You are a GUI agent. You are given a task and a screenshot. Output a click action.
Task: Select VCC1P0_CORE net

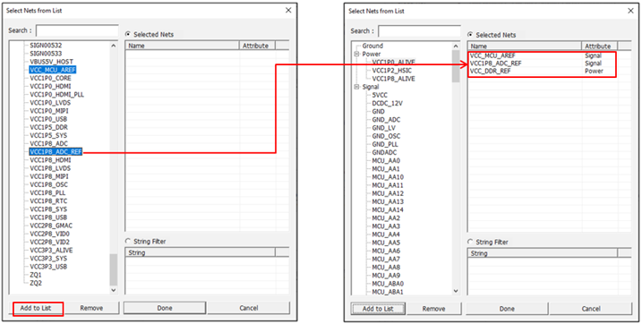50,78
